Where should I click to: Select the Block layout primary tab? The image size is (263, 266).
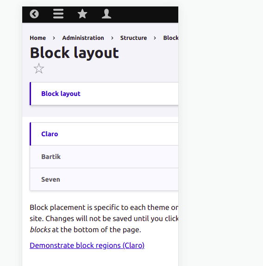pyautogui.click(x=61, y=94)
